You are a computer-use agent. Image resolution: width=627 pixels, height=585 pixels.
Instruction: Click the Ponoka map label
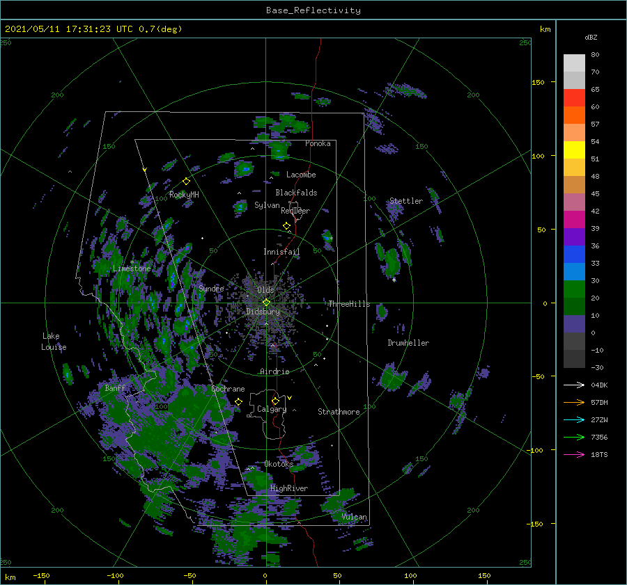pos(318,143)
